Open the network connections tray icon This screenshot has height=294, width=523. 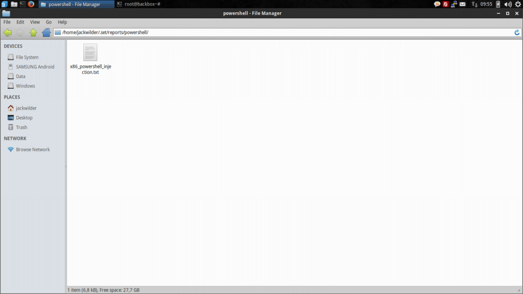454,4
